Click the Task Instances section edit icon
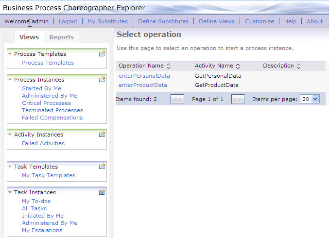Screen dimensions: 329x238 click(102, 192)
